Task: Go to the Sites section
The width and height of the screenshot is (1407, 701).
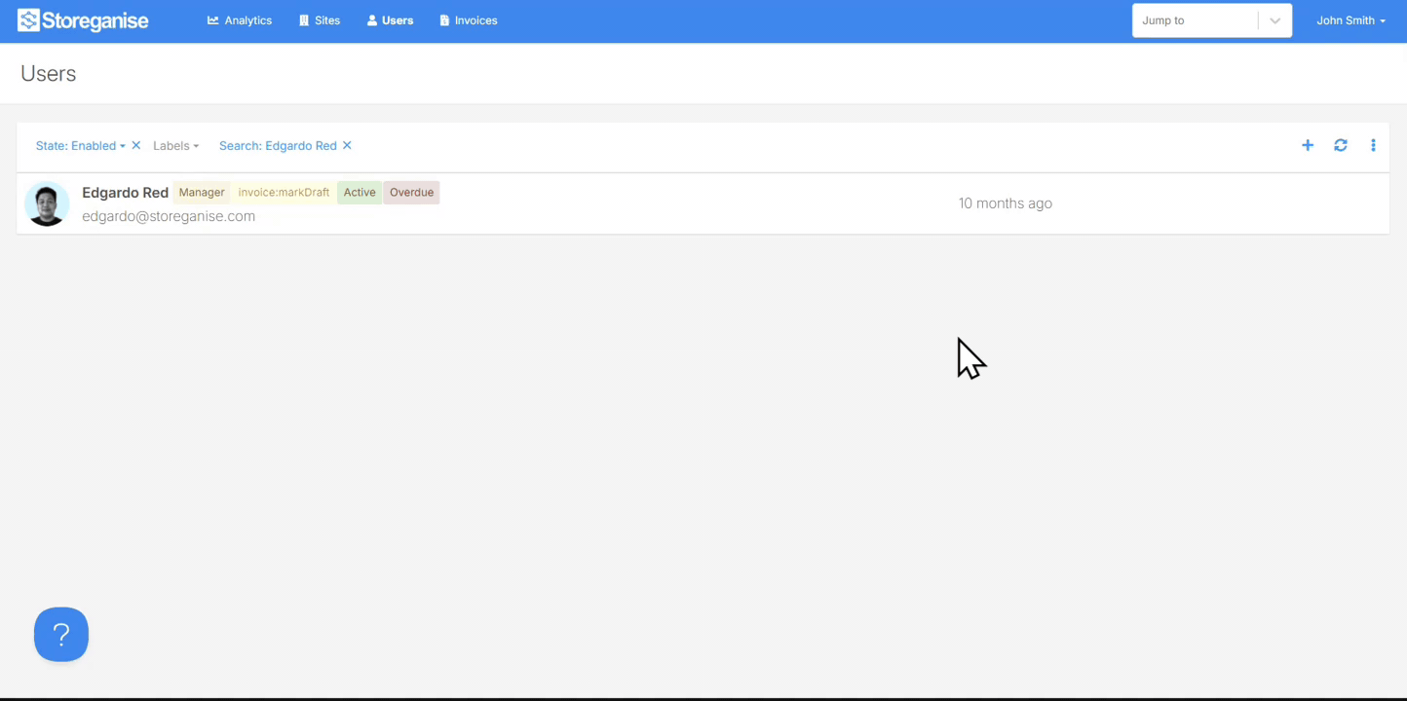Action: pyautogui.click(x=320, y=20)
